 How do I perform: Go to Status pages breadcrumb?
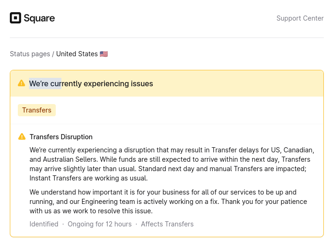coord(30,54)
